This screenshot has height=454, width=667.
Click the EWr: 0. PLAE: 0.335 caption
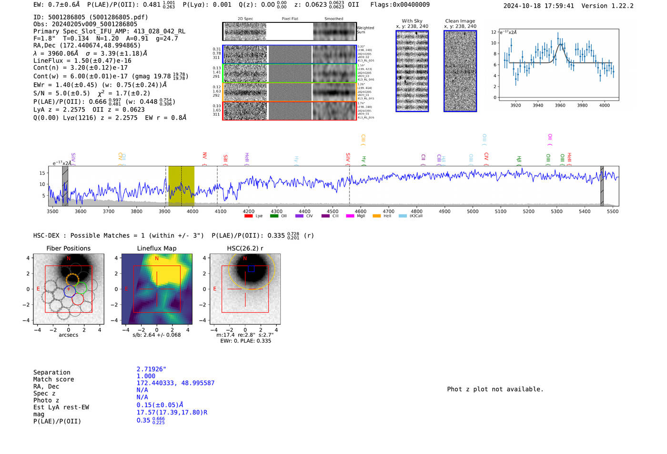(245, 341)
